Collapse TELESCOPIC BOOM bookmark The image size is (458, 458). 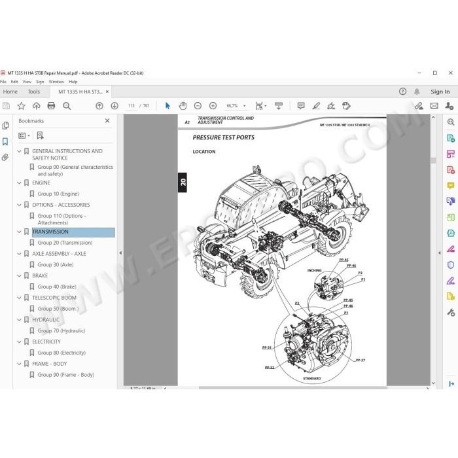click(19, 298)
